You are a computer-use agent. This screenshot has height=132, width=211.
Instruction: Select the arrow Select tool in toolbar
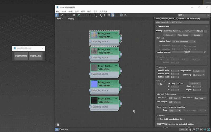(x=57, y=15)
